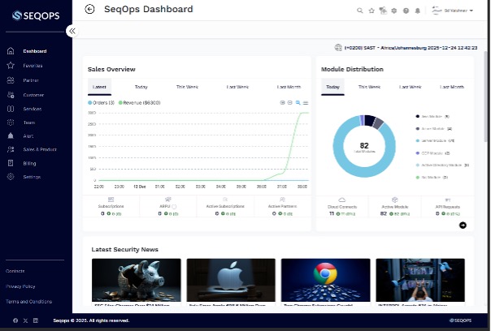Activate selection zoom magnifier on chart
This screenshot has width=491, height=331.
pyautogui.click(x=298, y=102)
